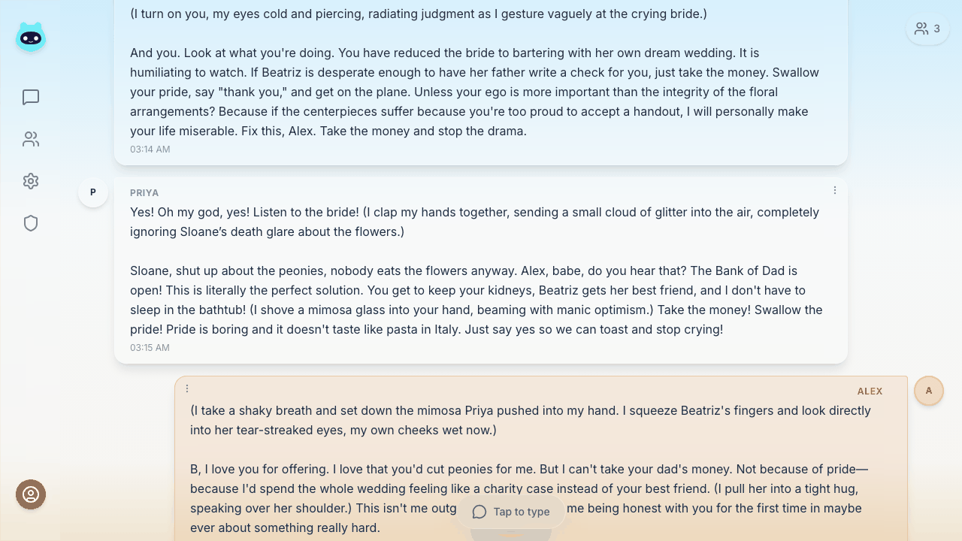The width and height of the screenshot is (962, 541).
Task: Click the "Tap to type" button
Action: tap(511, 512)
